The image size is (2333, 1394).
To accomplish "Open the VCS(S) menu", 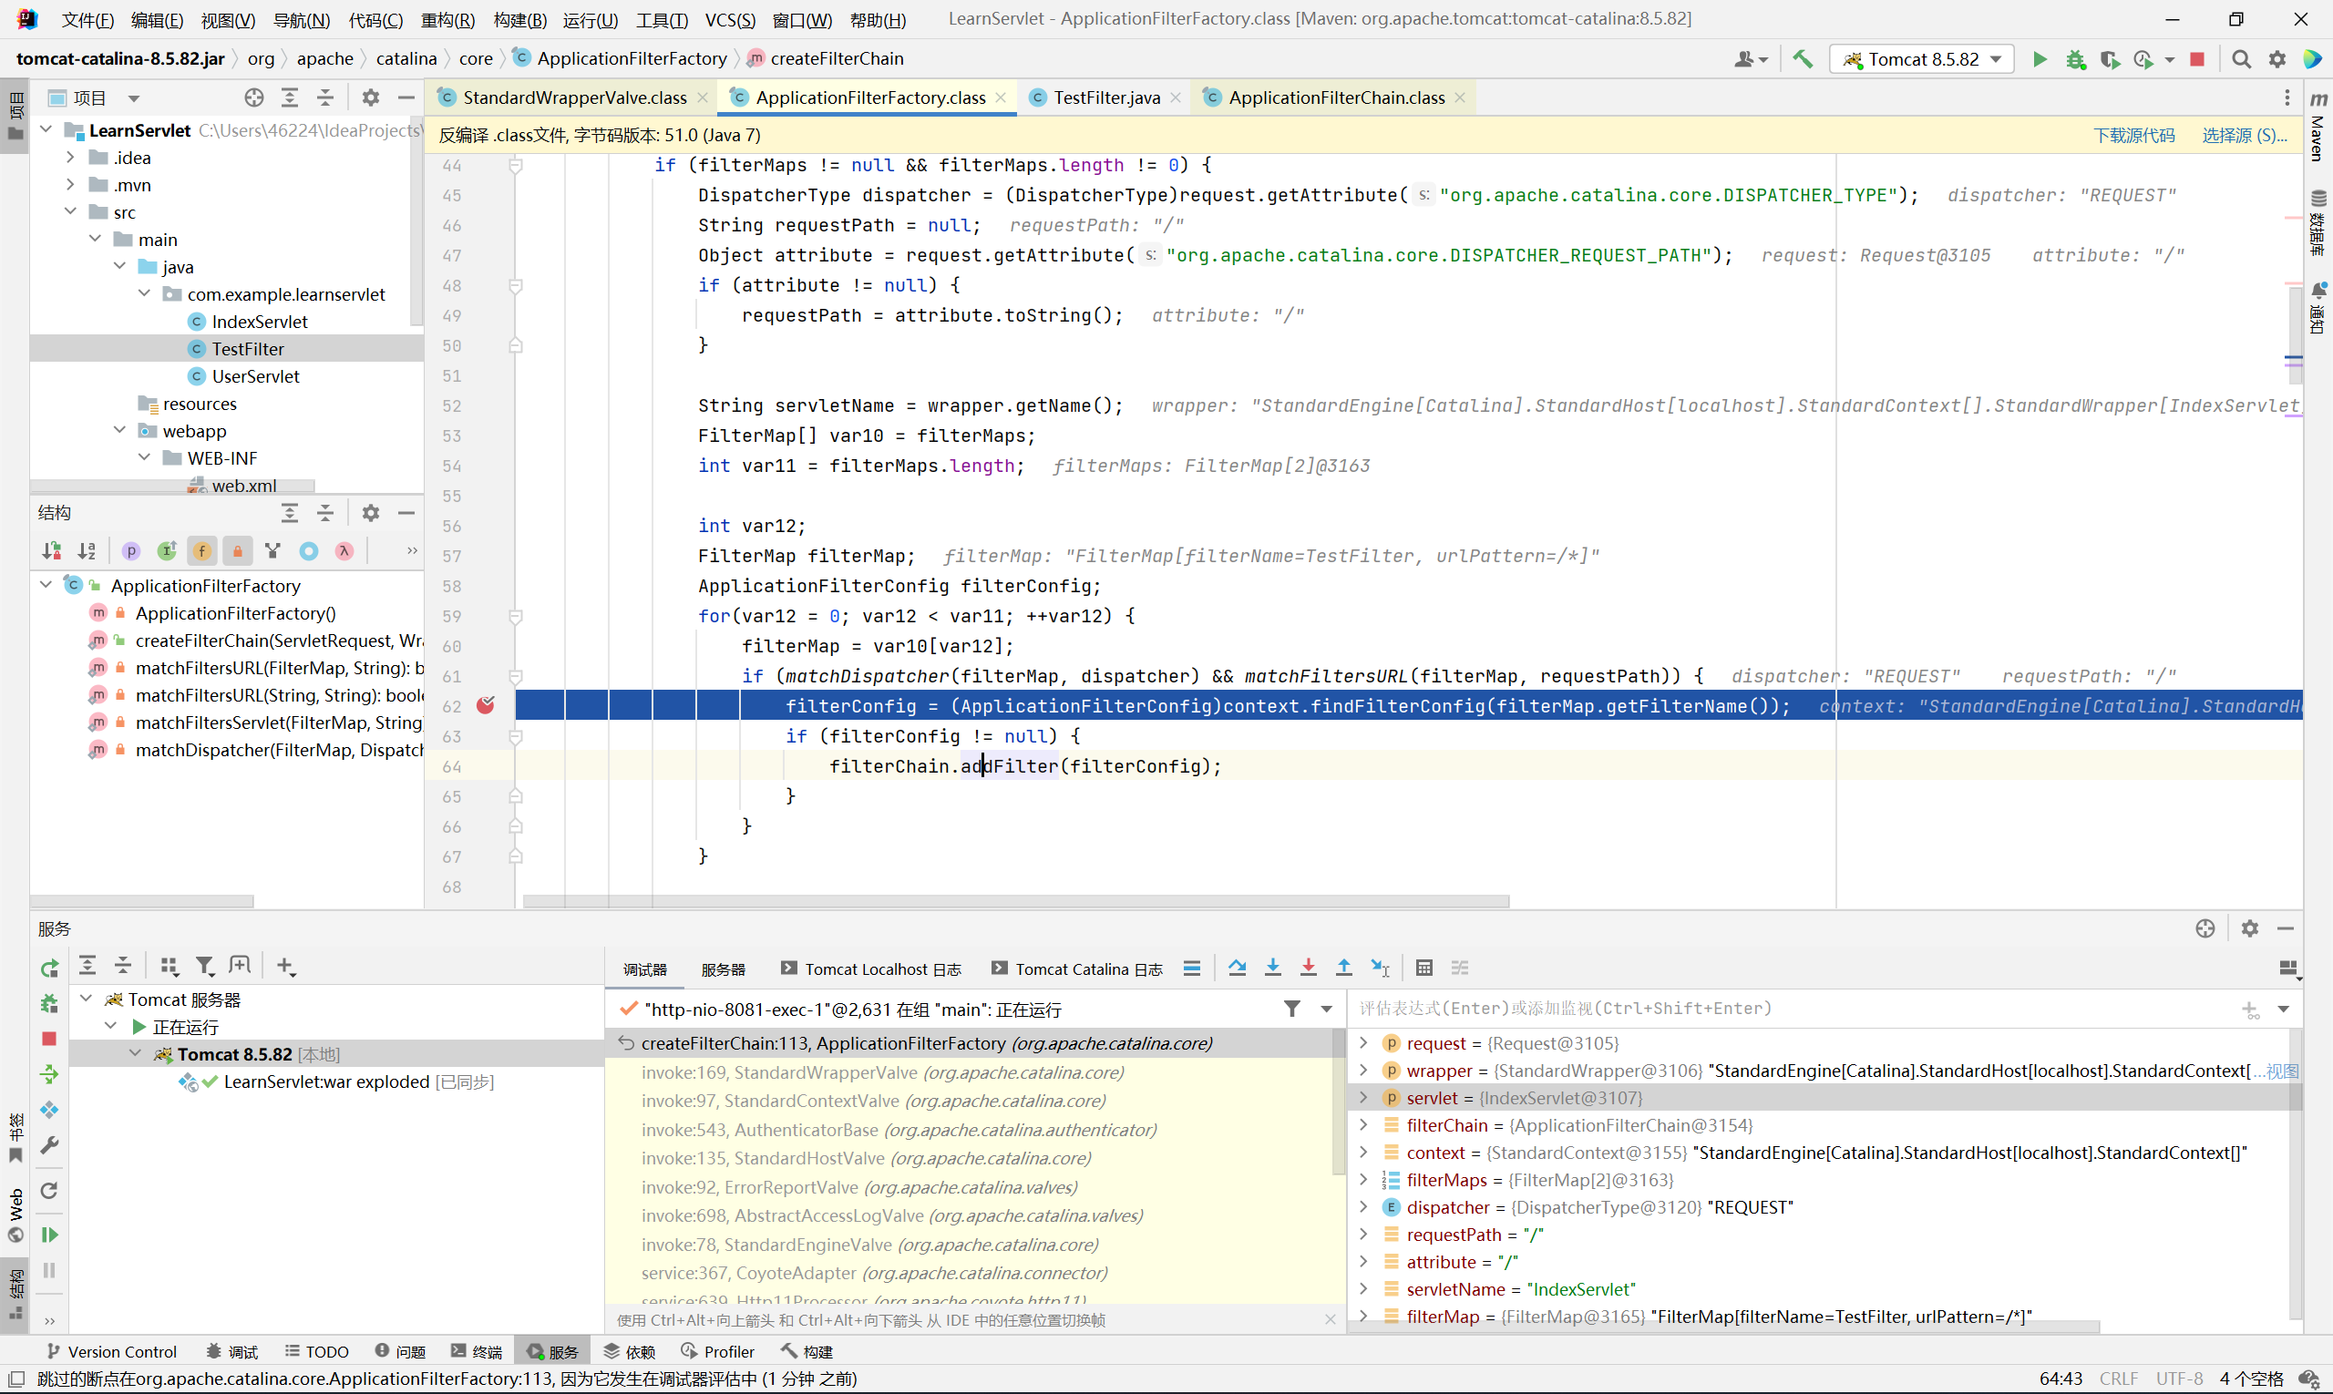I will coord(730,20).
